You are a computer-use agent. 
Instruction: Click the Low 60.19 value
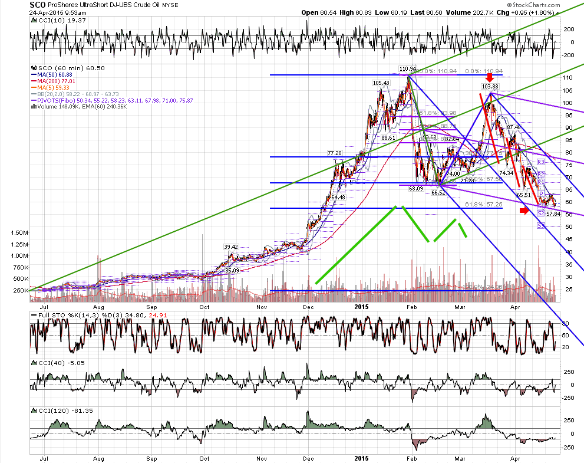(391, 12)
